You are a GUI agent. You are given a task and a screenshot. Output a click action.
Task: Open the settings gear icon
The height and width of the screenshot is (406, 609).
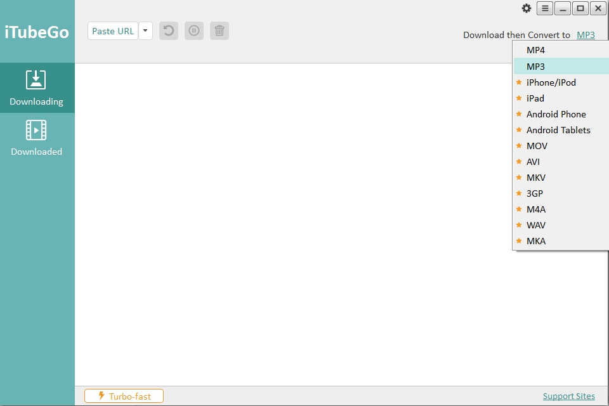point(527,8)
